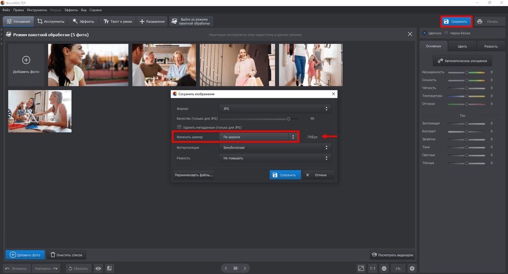This screenshot has width=508, height=274.
Task: Enable Удалить метаданные checkbox
Action: (179, 127)
